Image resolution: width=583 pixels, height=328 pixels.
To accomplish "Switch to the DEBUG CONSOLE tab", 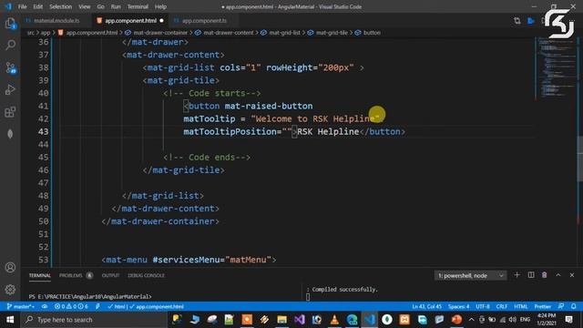I will pos(146,275).
